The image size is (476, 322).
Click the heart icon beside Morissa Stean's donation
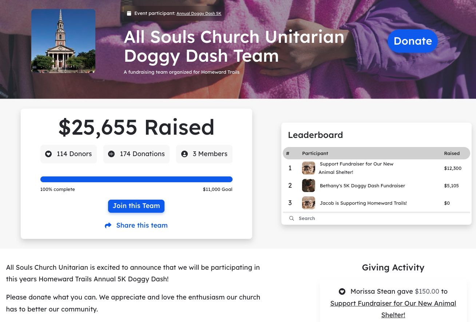(x=342, y=291)
